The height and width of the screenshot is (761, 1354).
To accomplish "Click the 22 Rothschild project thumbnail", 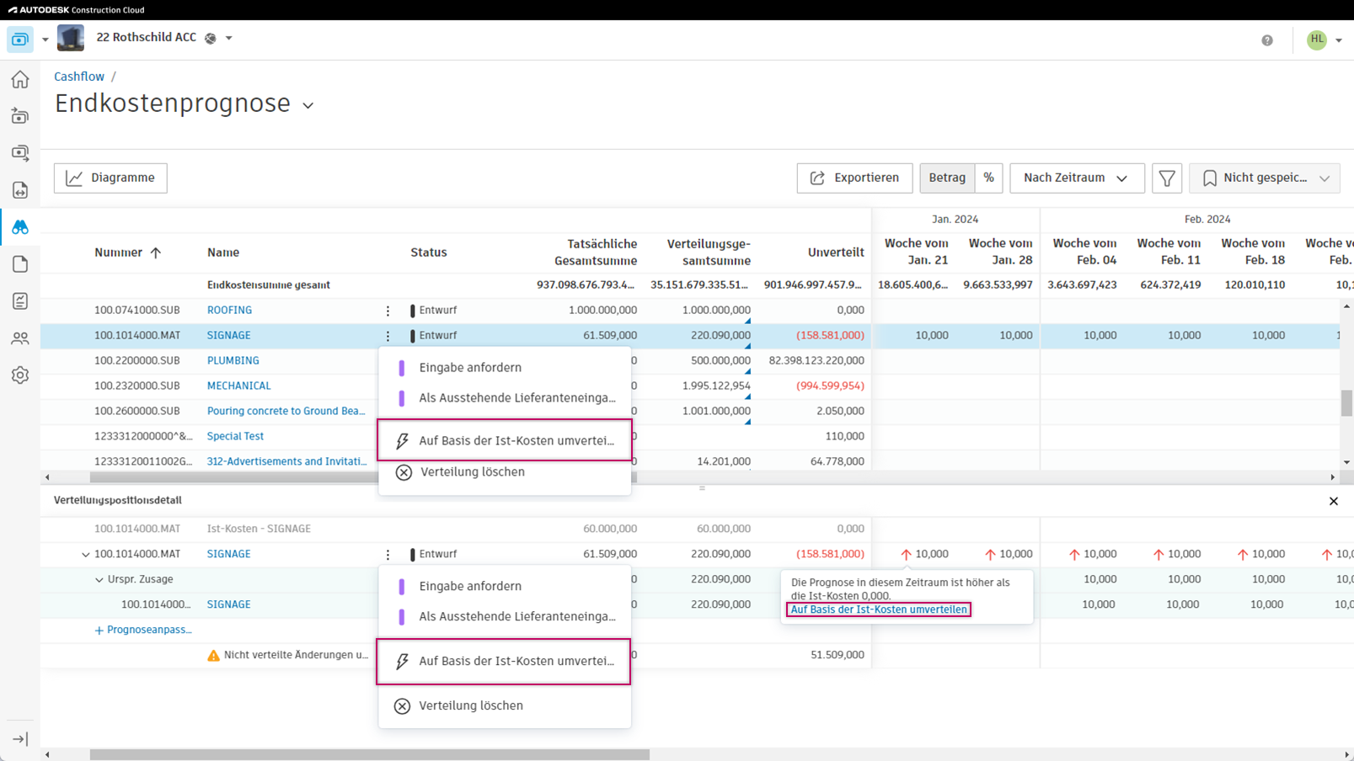I will [x=71, y=38].
